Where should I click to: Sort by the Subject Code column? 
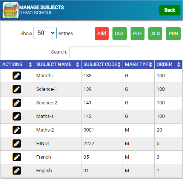(x=102, y=64)
